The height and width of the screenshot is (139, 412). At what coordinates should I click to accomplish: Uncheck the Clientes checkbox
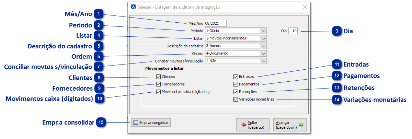click(158, 77)
